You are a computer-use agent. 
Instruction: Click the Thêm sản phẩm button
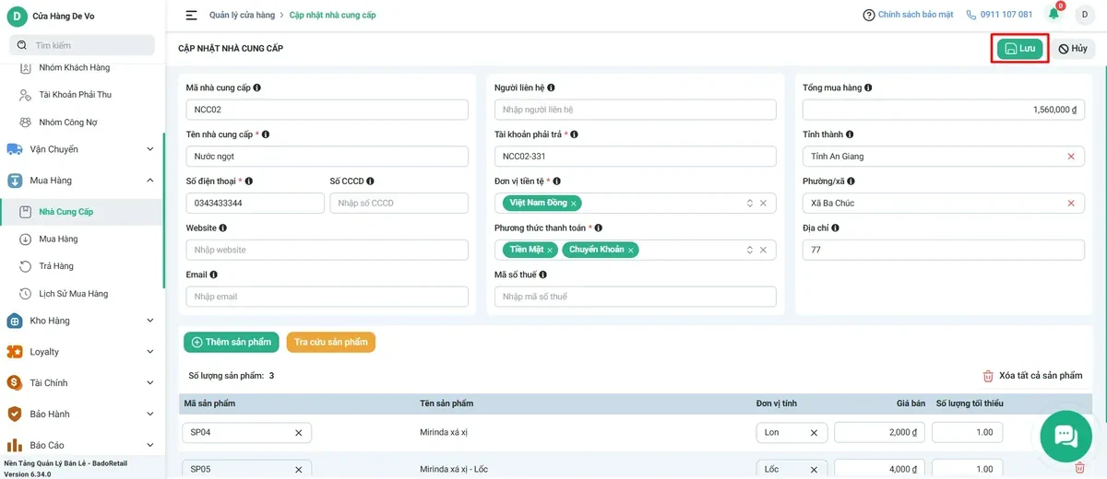pos(232,342)
